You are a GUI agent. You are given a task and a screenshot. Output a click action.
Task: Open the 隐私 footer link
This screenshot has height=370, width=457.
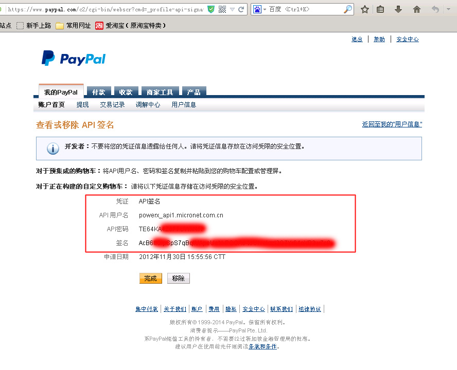point(231,309)
